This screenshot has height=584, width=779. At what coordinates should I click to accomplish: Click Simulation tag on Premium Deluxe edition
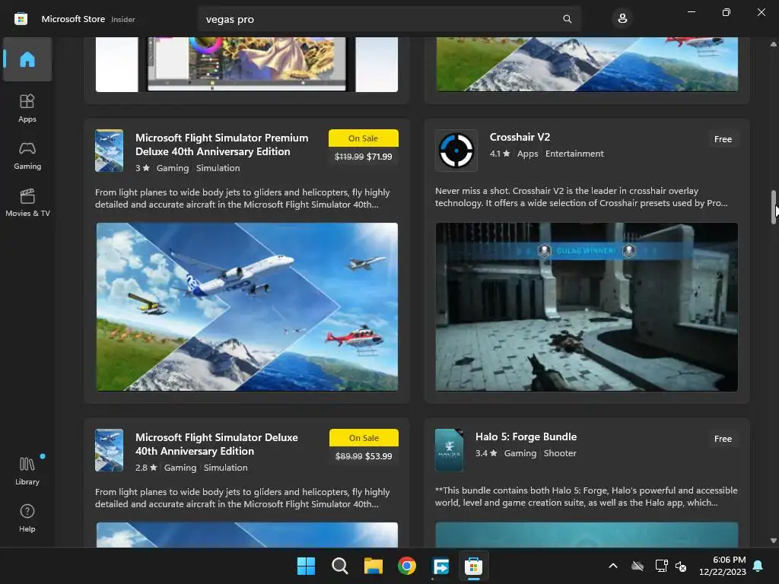(x=218, y=168)
